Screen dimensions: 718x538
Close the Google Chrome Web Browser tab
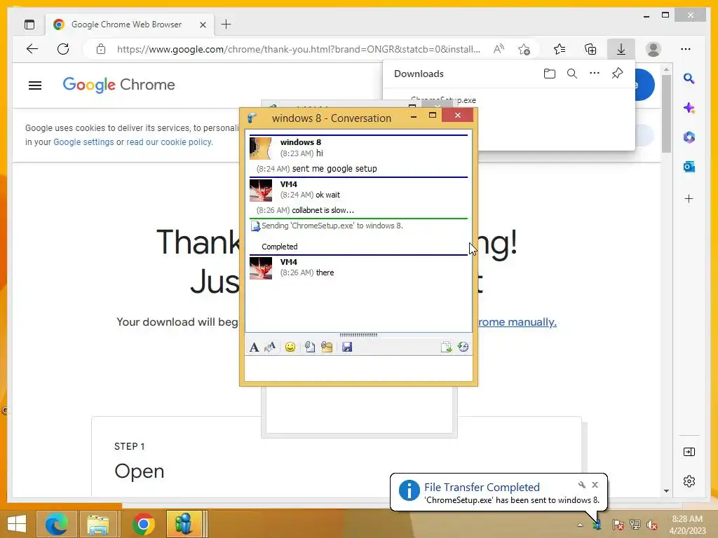[x=203, y=25]
